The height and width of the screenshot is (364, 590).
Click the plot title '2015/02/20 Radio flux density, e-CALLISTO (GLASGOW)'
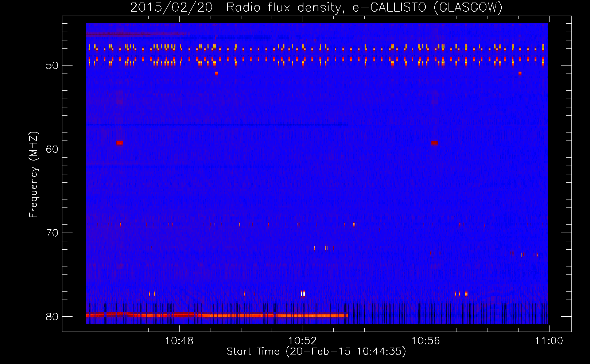coord(316,7)
